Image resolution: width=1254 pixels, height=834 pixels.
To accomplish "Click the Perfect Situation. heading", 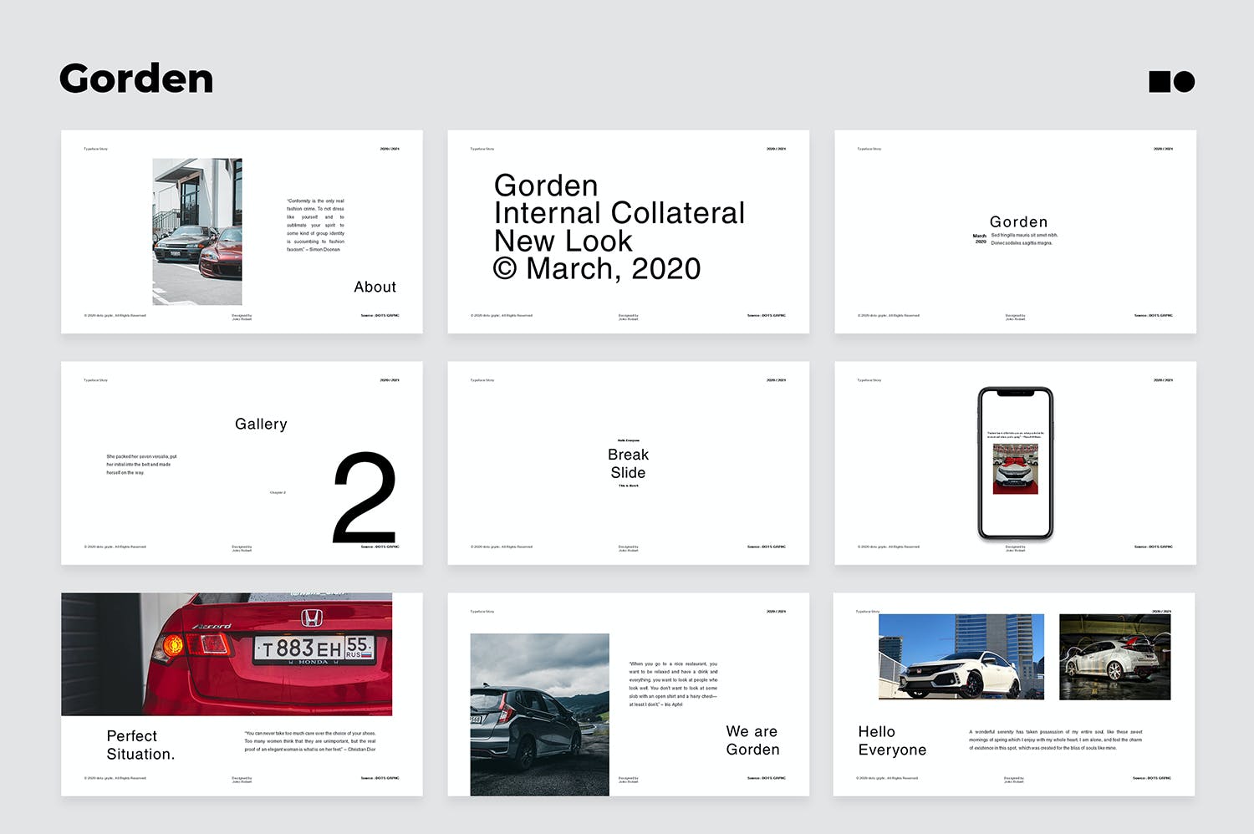I will tap(140, 745).
